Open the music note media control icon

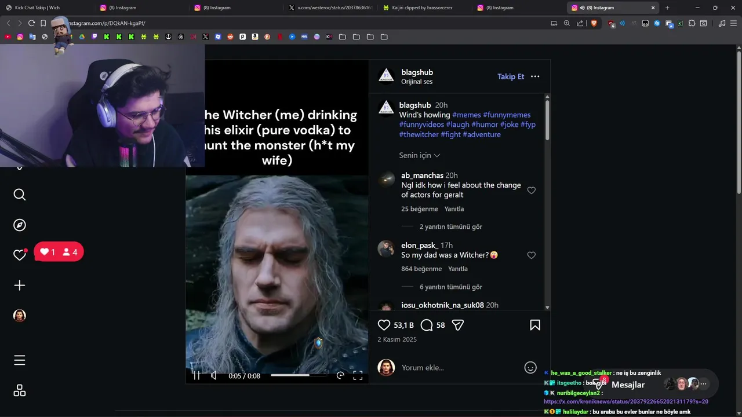click(x=722, y=23)
